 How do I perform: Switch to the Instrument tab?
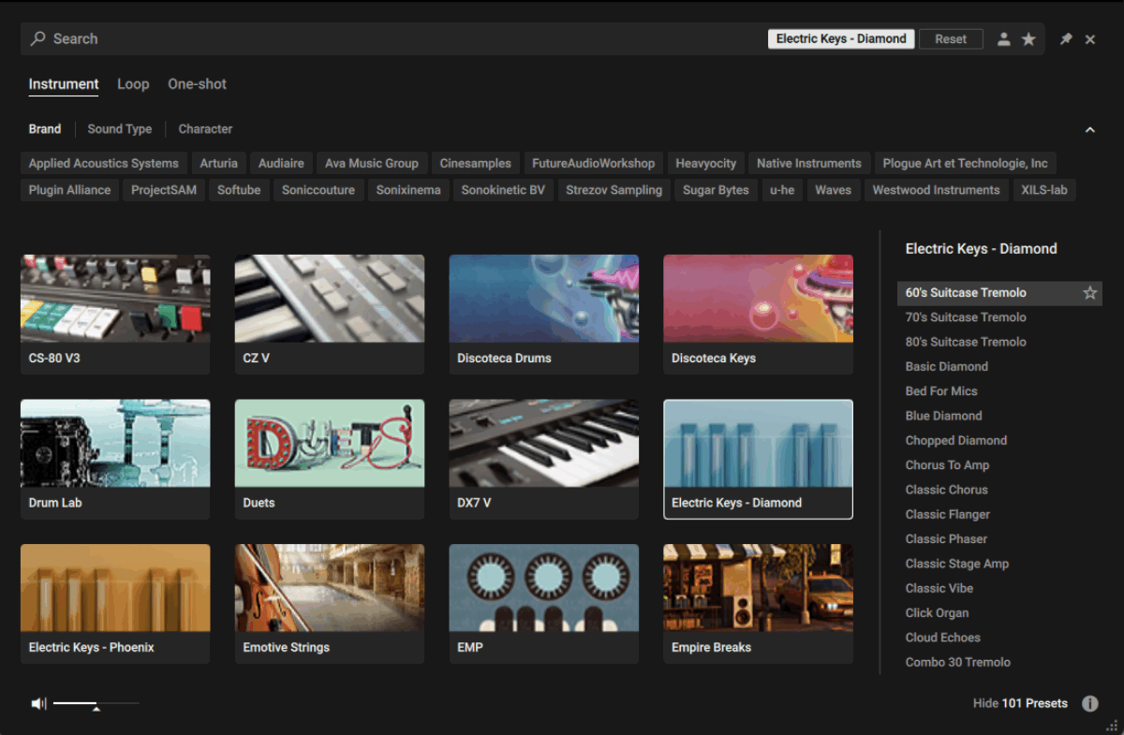pyautogui.click(x=64, y=84)
